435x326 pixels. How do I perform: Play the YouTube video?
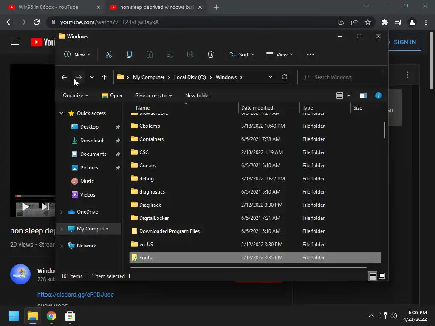(x=25, y=207)
